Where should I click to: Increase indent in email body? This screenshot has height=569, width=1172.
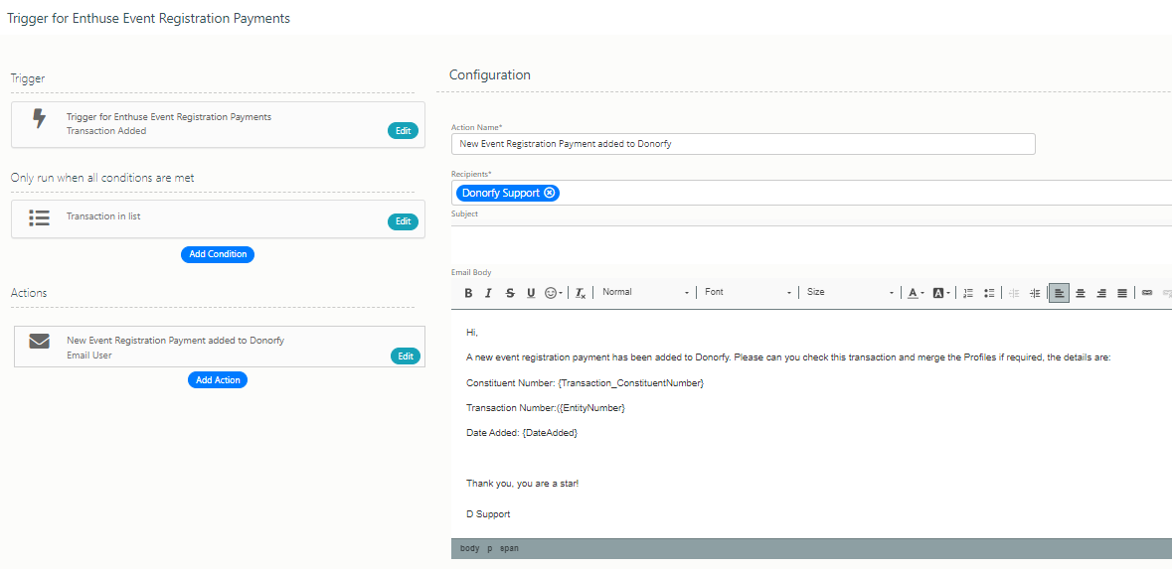[1035, 293]
